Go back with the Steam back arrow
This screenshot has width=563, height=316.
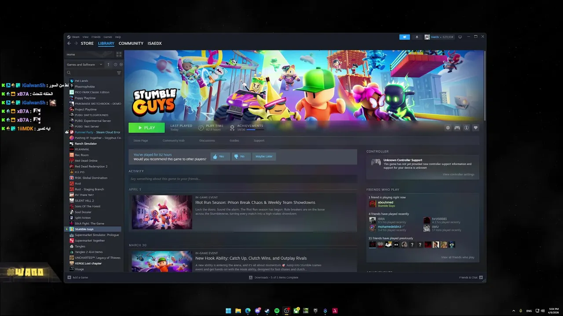pos(69,43)
